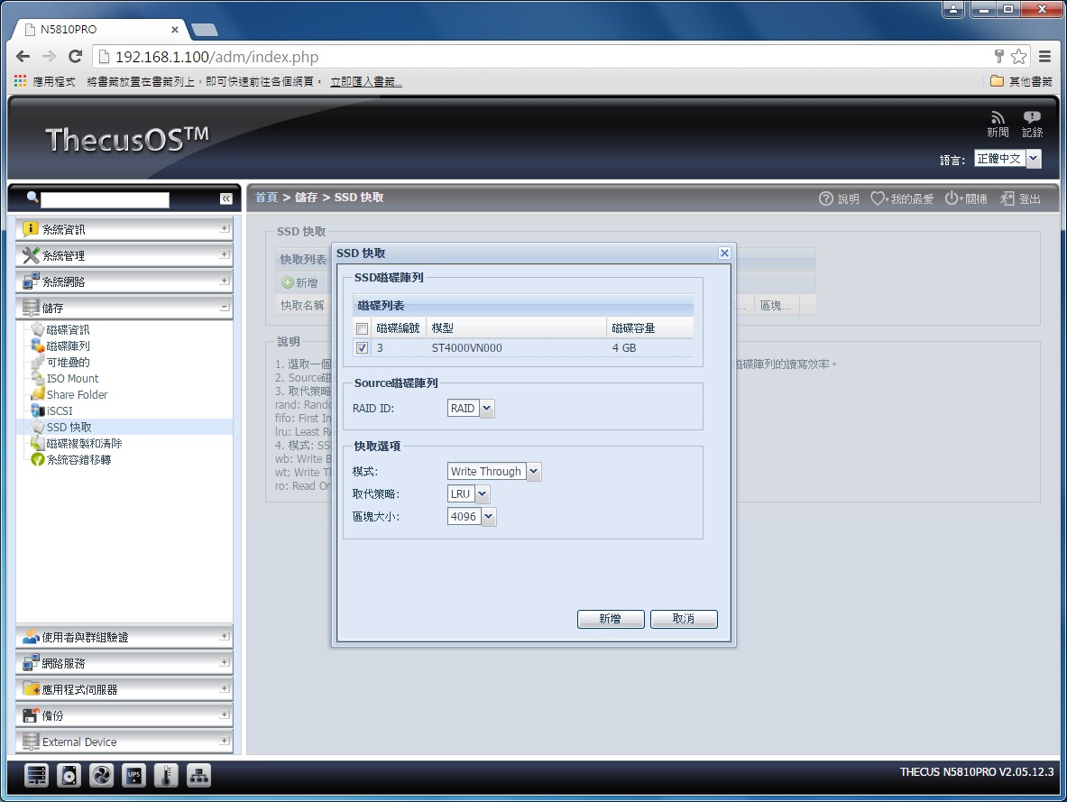Open the network status icon in bottom bar
The width and height of the screenshot is (1067, 802).
[198, 775]
